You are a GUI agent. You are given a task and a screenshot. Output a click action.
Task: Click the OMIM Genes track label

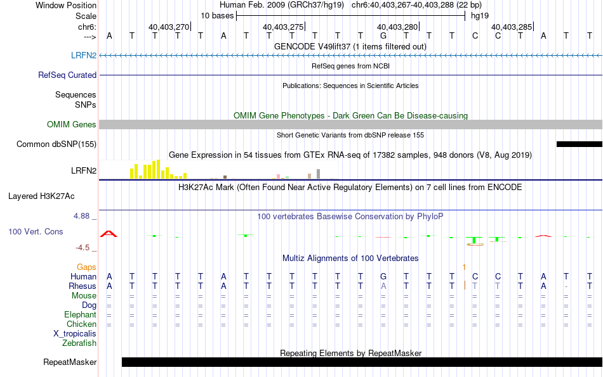[71, 124]
